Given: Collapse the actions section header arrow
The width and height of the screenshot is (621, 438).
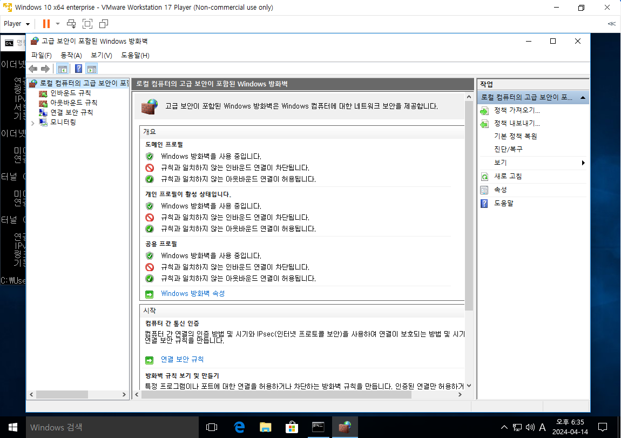Looking at the screenshot, I should 583,97.
